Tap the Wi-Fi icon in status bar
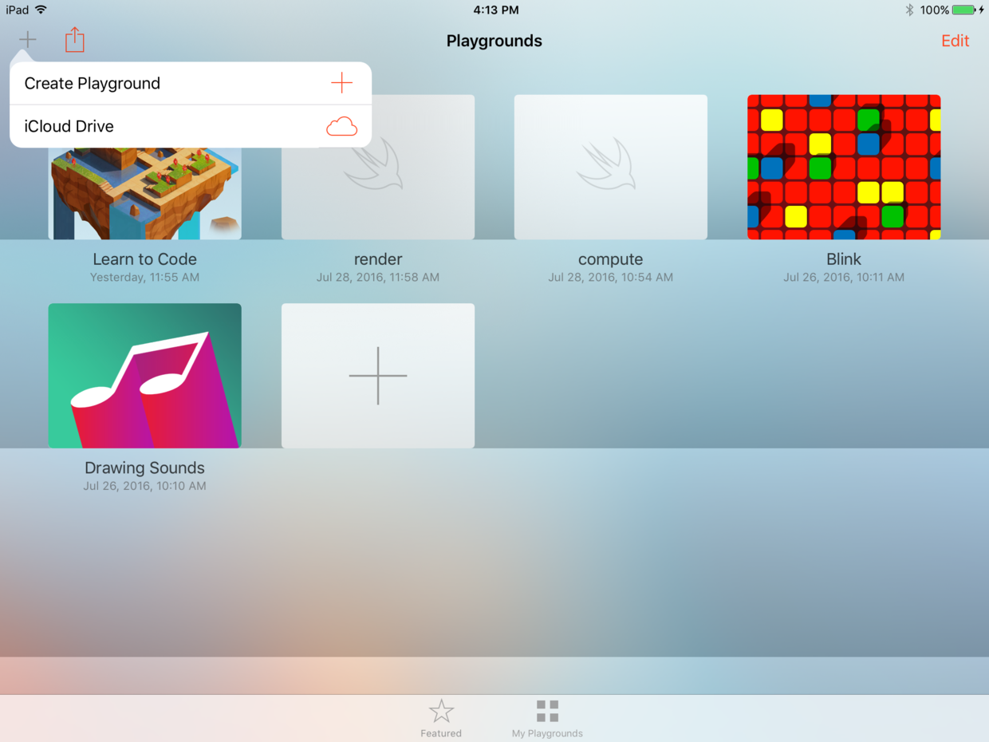Screen dimensions: 989x742 click(x=41, y=10)
